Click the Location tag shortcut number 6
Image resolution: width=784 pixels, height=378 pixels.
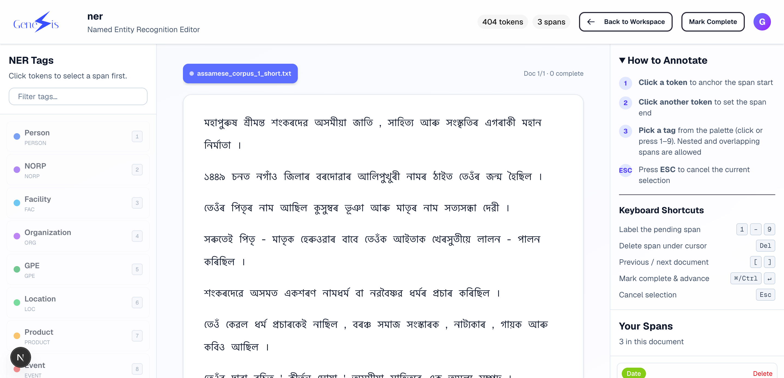pos(137,303)
